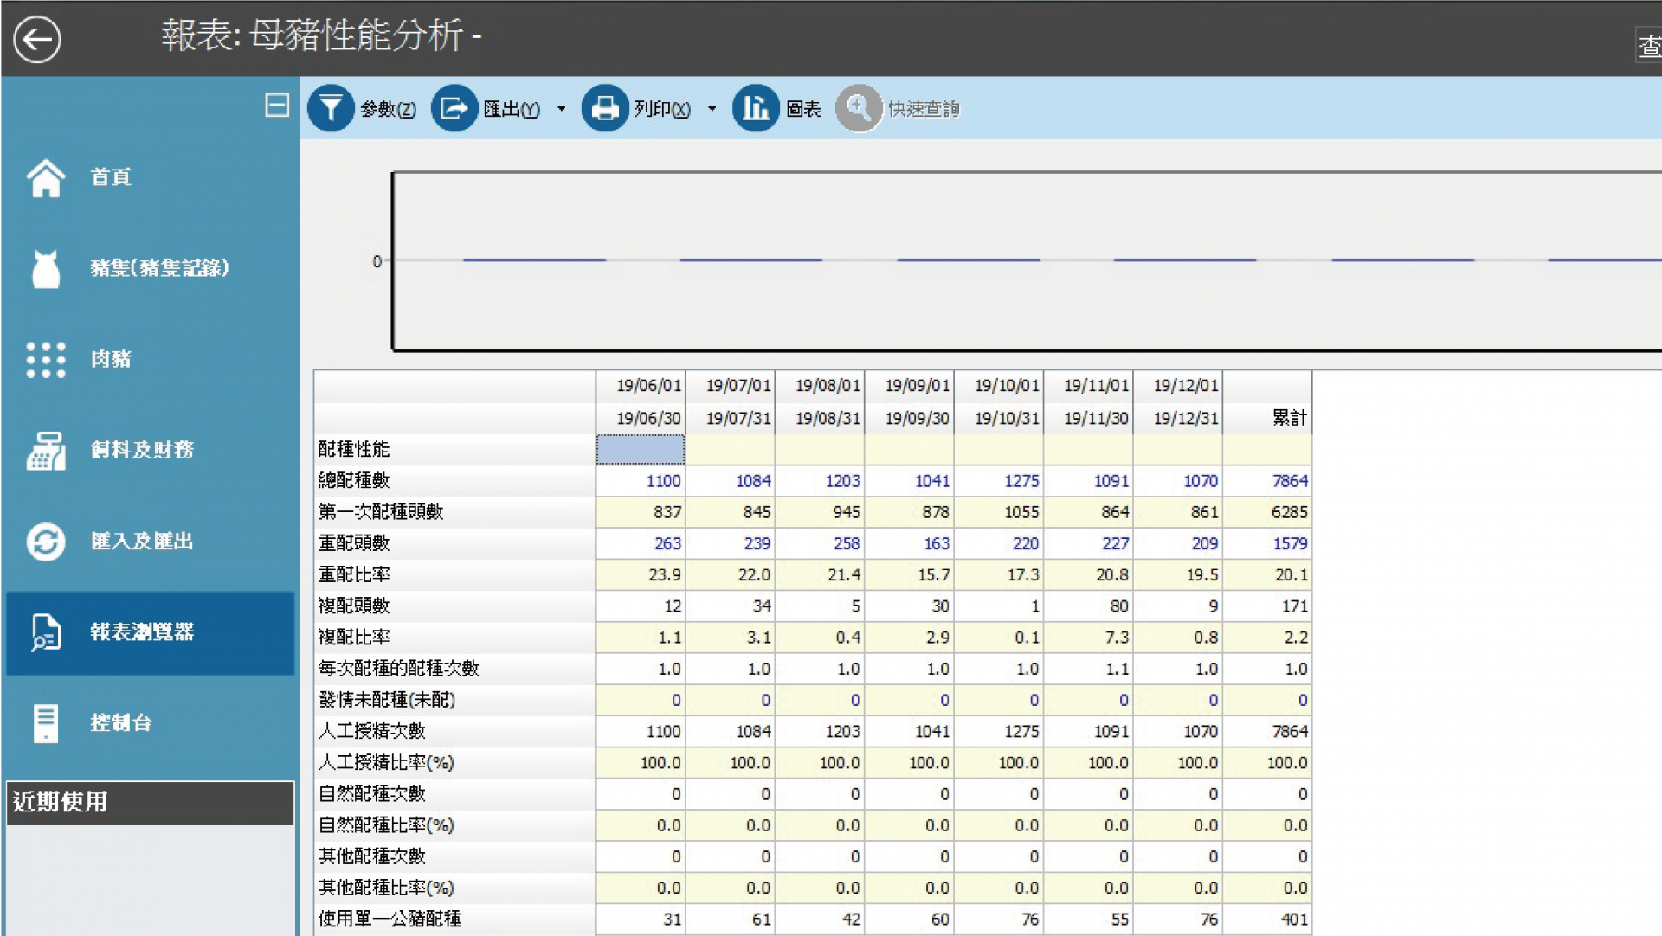Click the 發情未配種(未配) row label

click(x=387, y=700)
